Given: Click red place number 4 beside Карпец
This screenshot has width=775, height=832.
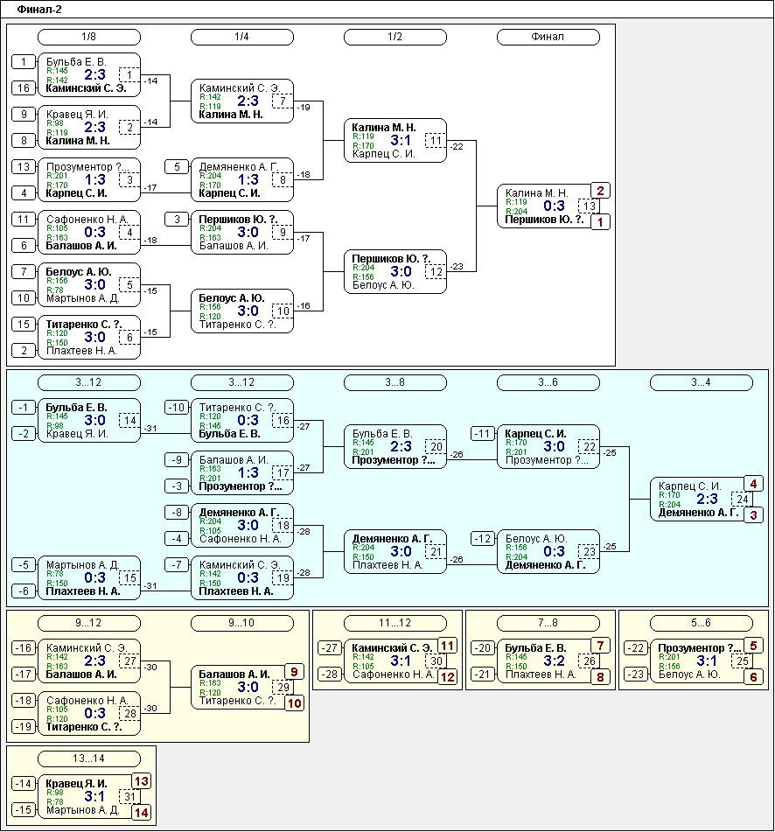Looking at the screenshot, I should click(753, 484).
